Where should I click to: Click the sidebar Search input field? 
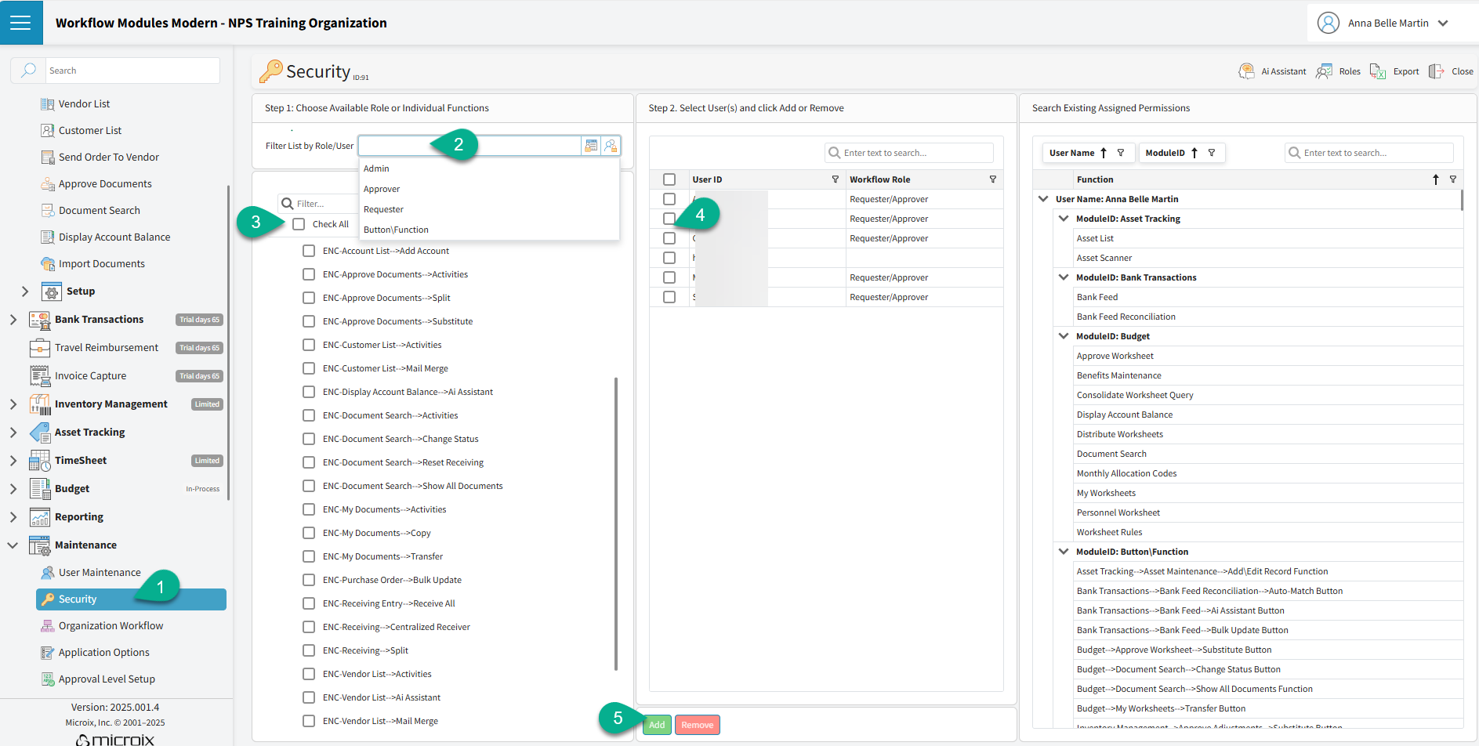pyautogui.click(x=132, y=71)
